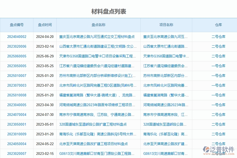The width and height of the screenshot is (237, 158).
Task: Open inventory record 2024070004
Action: click(17, 115)
